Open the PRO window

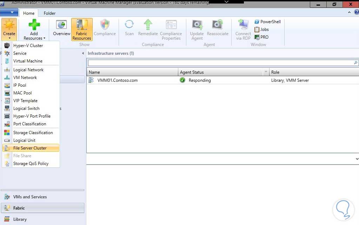tap(261, 37)
